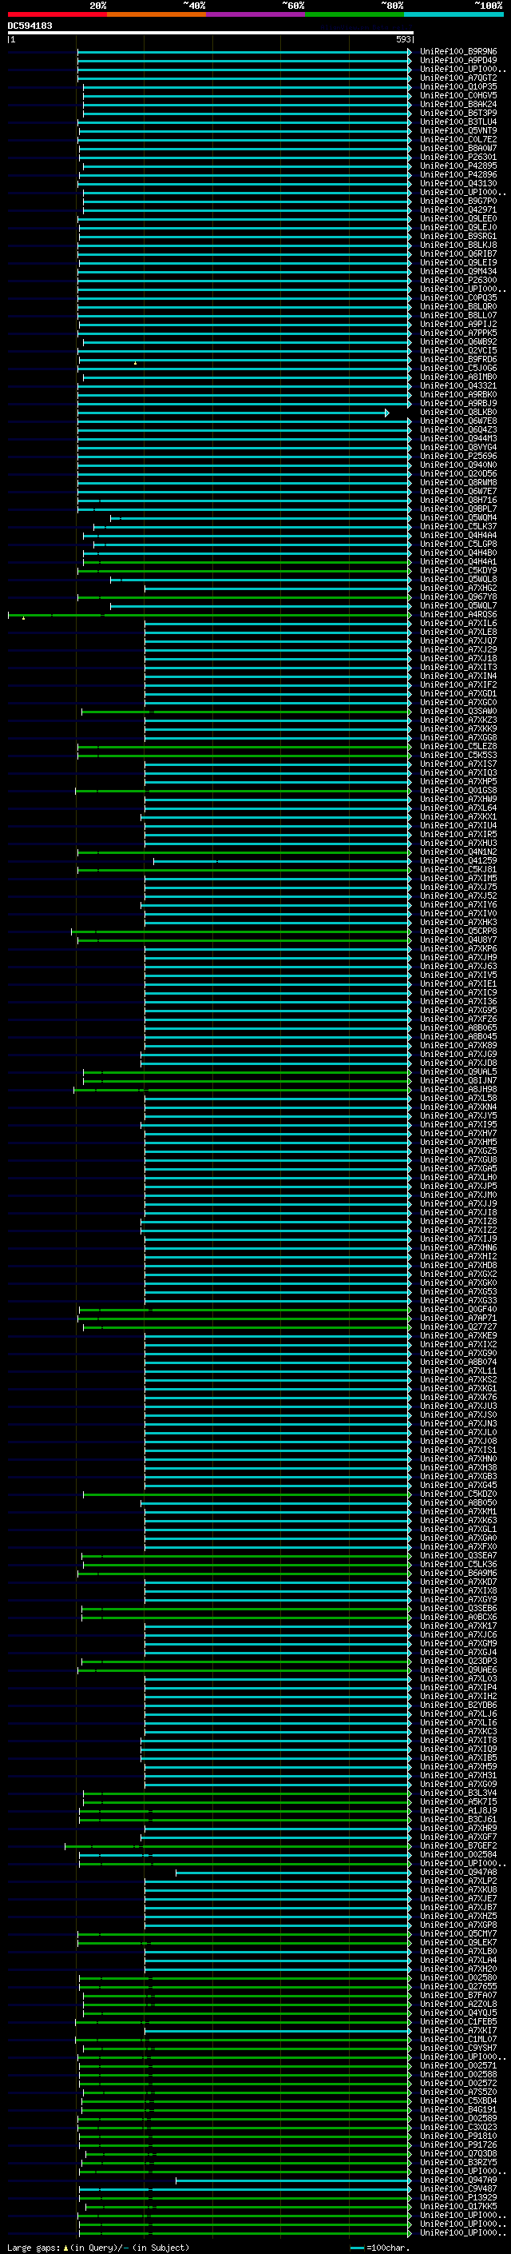Click the =100char. scale legend
Image resolution: width=511 pixels, height=2254 pixels.
click(x=378, y=2248)
